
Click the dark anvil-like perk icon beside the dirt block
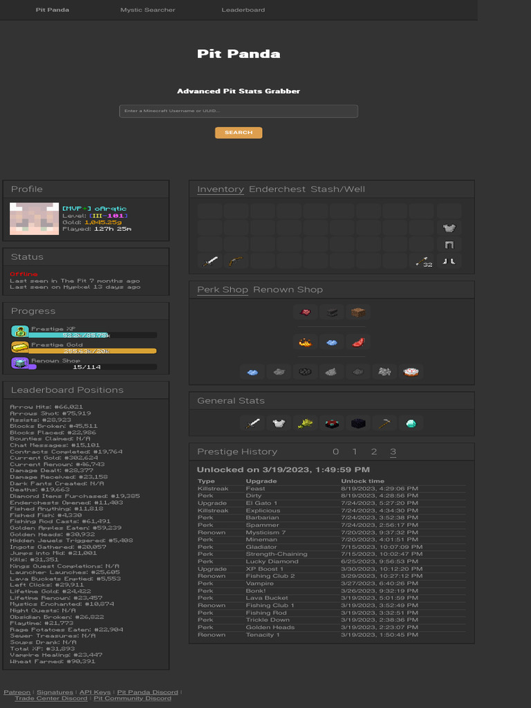click(x=332, y=312)
